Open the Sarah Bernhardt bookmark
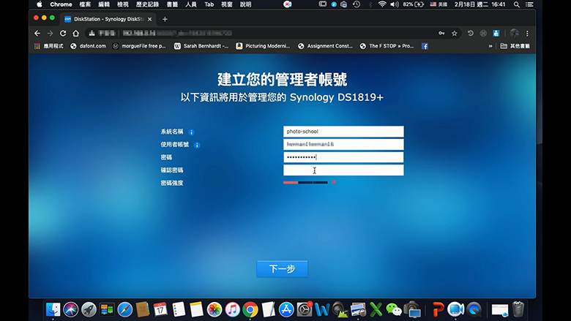The width and height of the screenshot is (571, 321). point(201,46)
